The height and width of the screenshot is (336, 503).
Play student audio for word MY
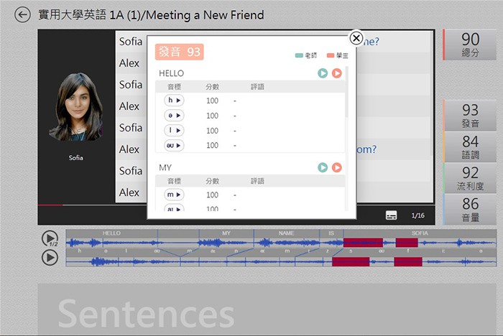[336, 167]
